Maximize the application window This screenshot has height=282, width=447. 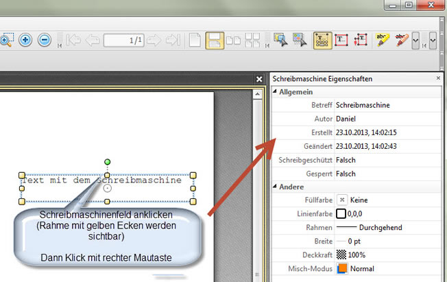point(409,5)
